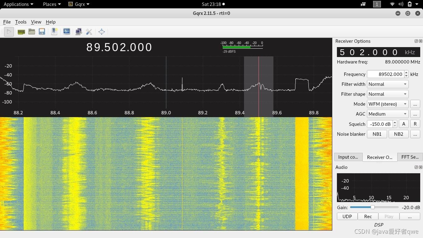Open the Mode dropdown showing WFM (stereo)
This screenshot has height=238, width=423.
[387, 104]
